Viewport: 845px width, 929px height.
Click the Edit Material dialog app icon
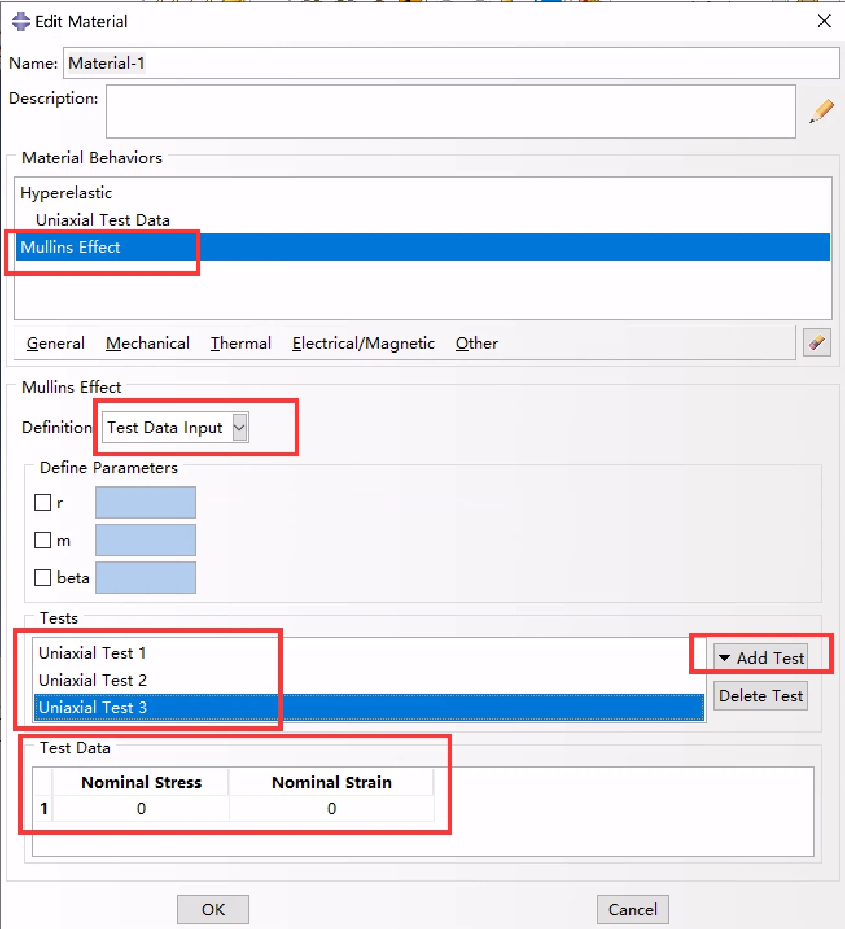(21, 21)
